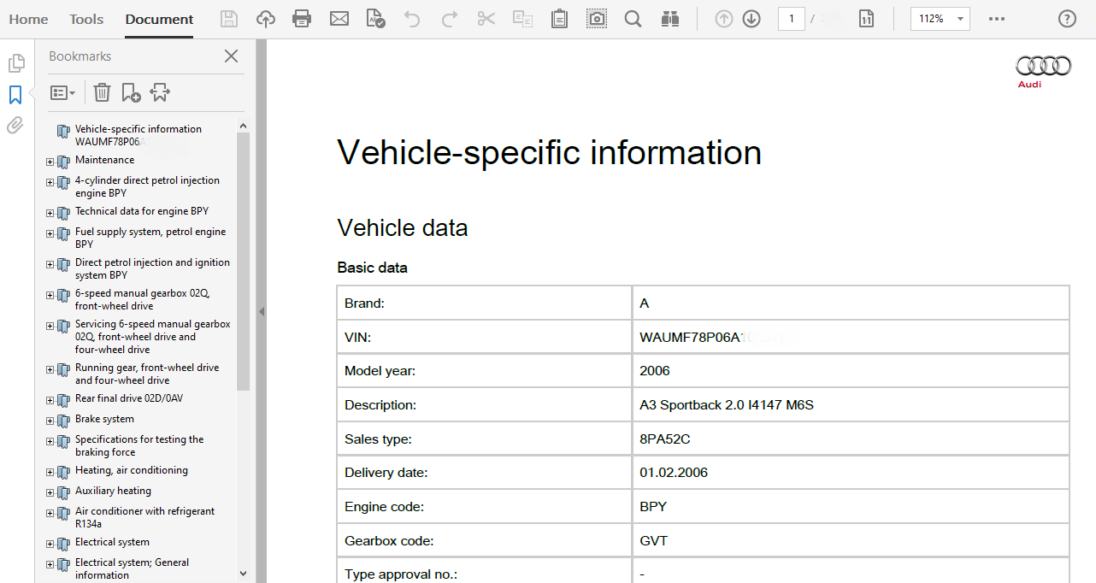Collapse the navigation pane divider arrow
Viewport: 1096px width, 583px height.
pos(262,312)
